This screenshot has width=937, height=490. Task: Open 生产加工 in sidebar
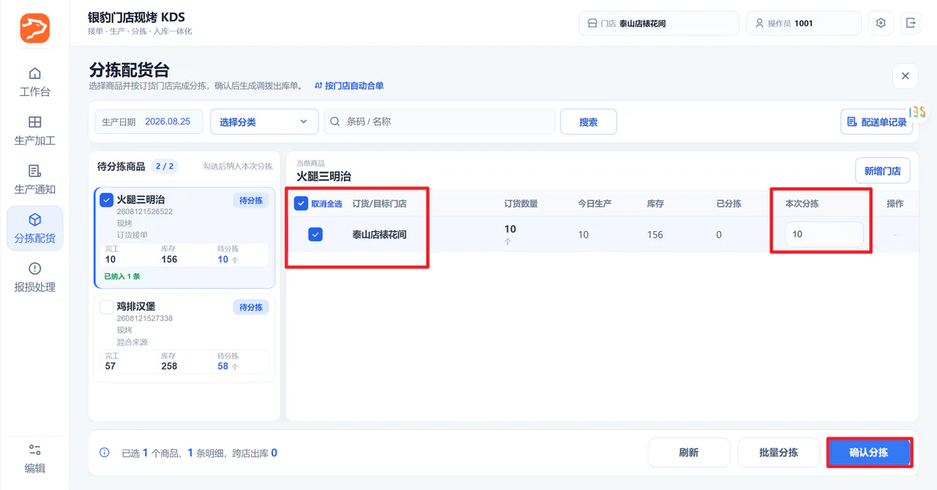pyautogui.click(x=34, y=131)
